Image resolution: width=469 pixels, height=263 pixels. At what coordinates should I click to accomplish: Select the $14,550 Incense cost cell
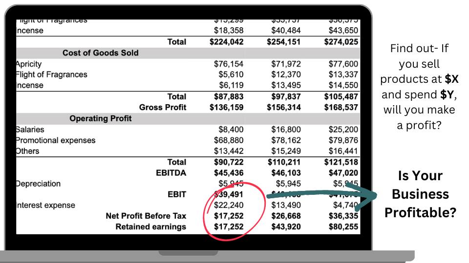343,85
